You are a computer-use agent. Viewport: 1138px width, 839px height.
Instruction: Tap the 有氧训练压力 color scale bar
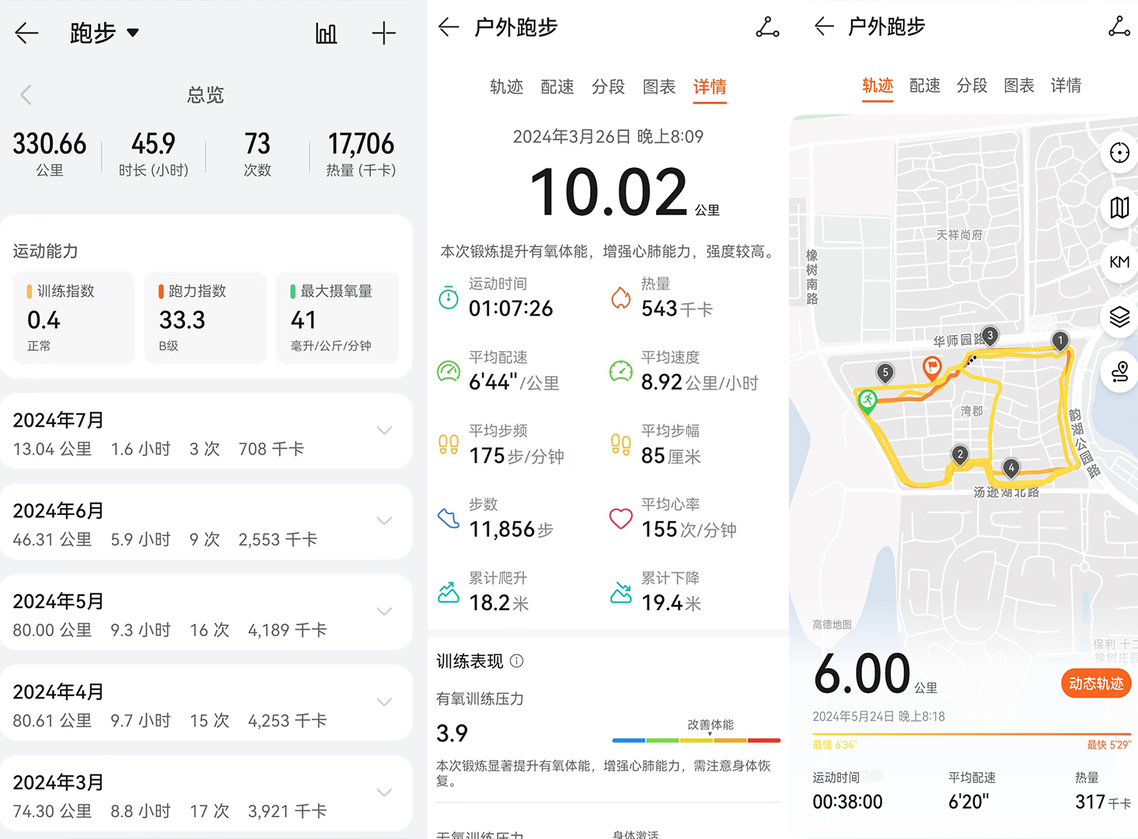coord(696,740)
